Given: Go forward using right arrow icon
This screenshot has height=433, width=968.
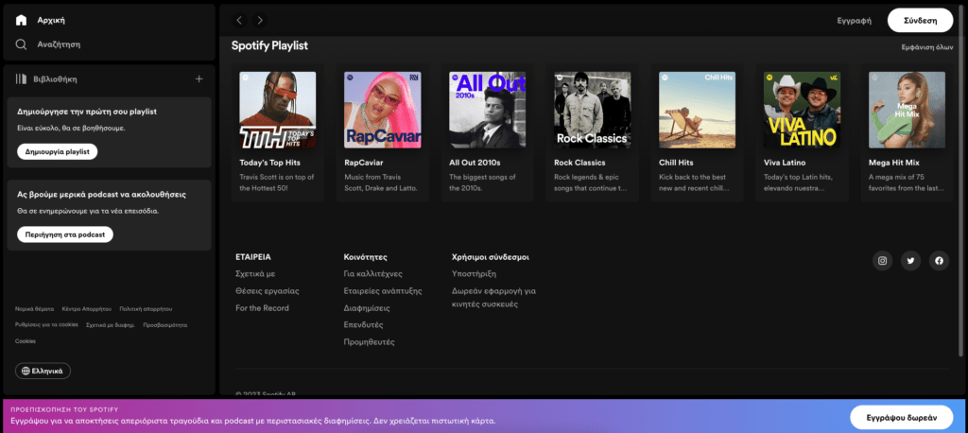Looking at the screenshot, I should point(261,20).
